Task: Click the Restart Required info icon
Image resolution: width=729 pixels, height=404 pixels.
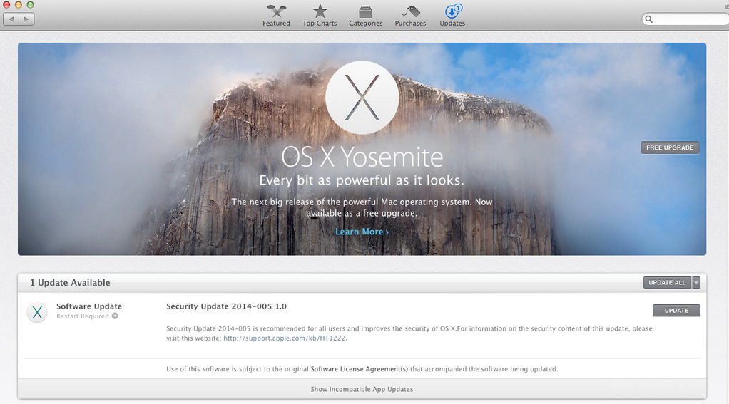Action: pos(115,316)
